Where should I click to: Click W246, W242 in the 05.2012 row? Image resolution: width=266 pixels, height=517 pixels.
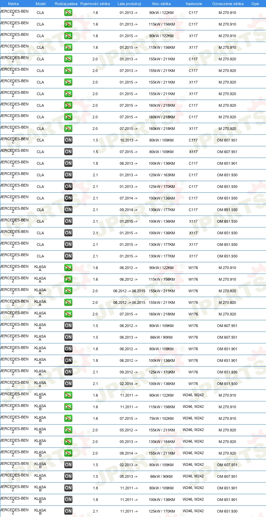pos(193,430)
